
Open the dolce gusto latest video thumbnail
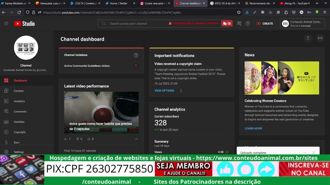(x=101, y=113)
